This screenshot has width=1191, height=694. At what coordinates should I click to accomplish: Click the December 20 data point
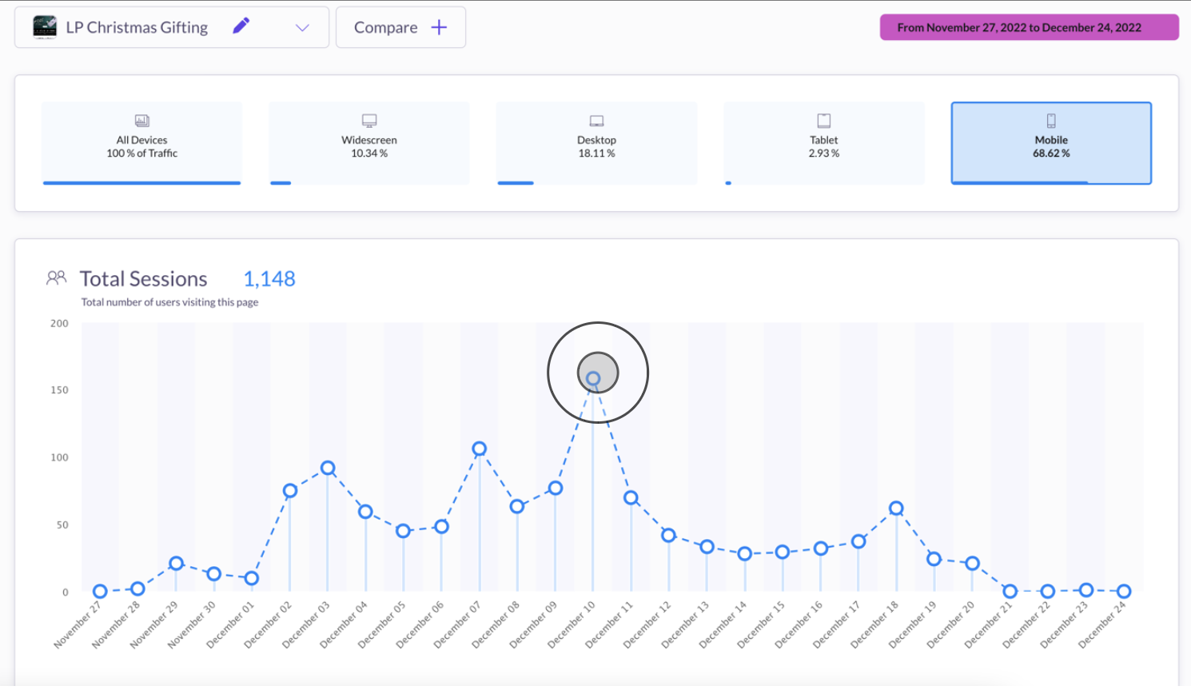click(x=972, y=564)
